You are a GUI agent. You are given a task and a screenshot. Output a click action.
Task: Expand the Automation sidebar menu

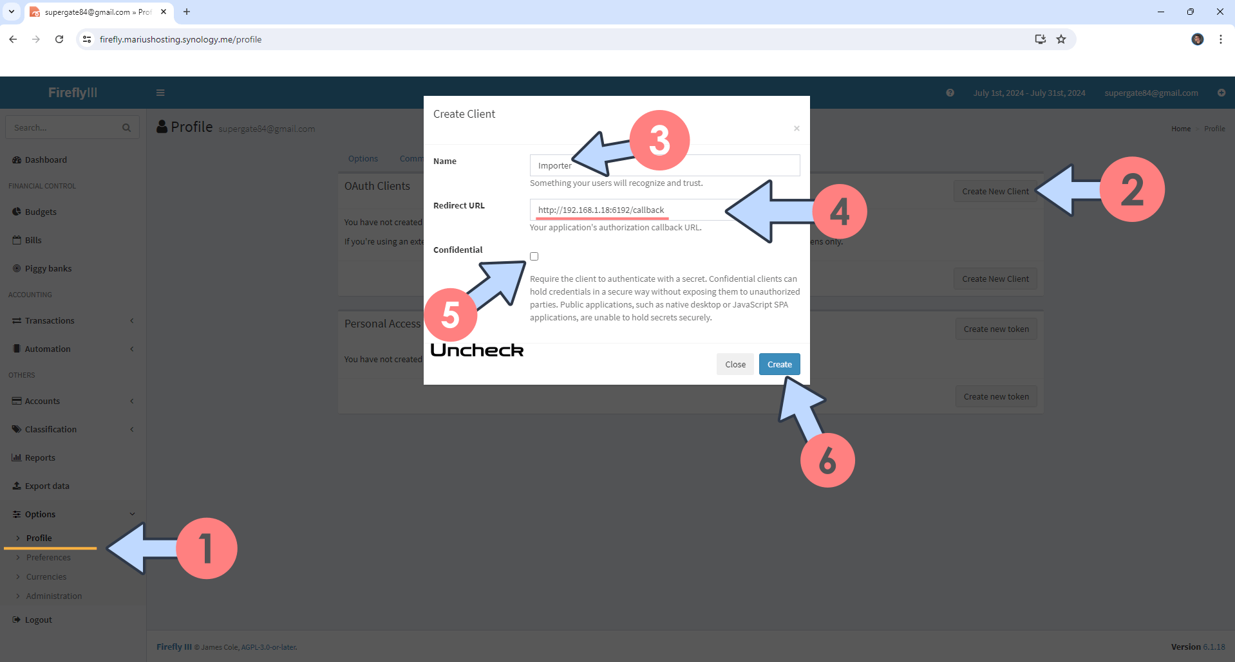(48, 349)
